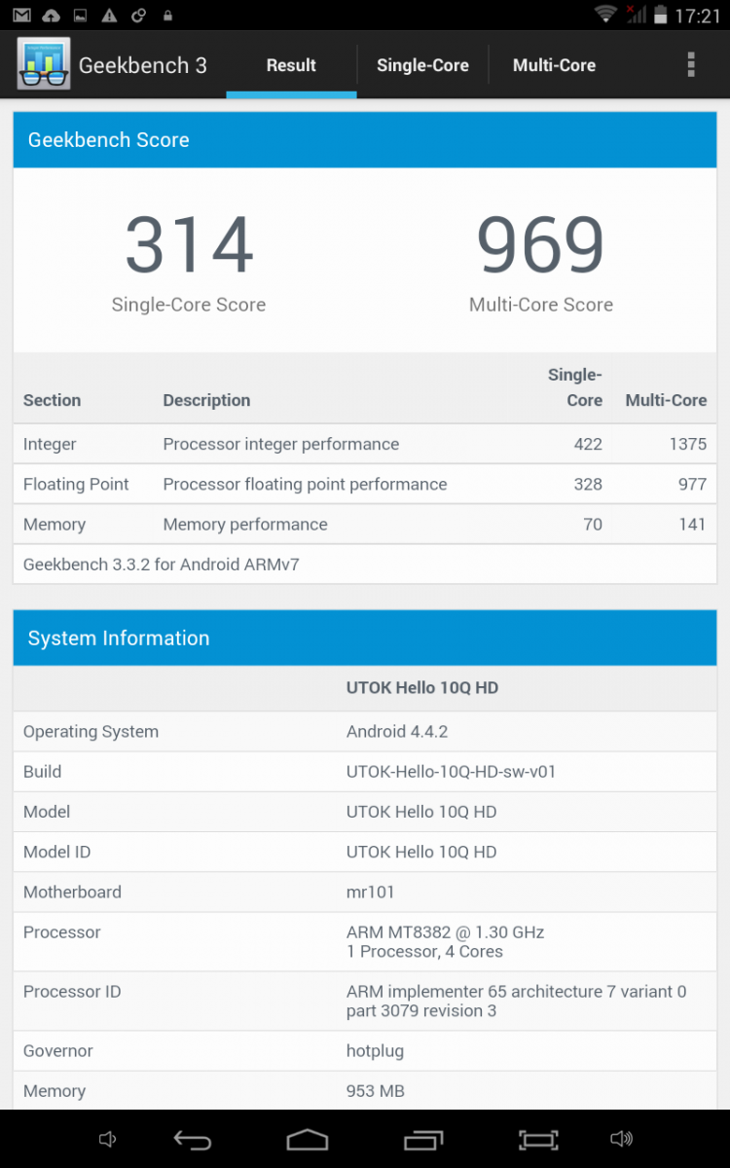The height and width of the screenshot is (1168, 730).
Task: Tap the volume up speaker icon
Action: click(x=621, y=1139)
